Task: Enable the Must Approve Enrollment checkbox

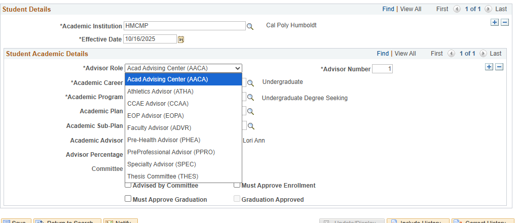Action: click(237, 185)
